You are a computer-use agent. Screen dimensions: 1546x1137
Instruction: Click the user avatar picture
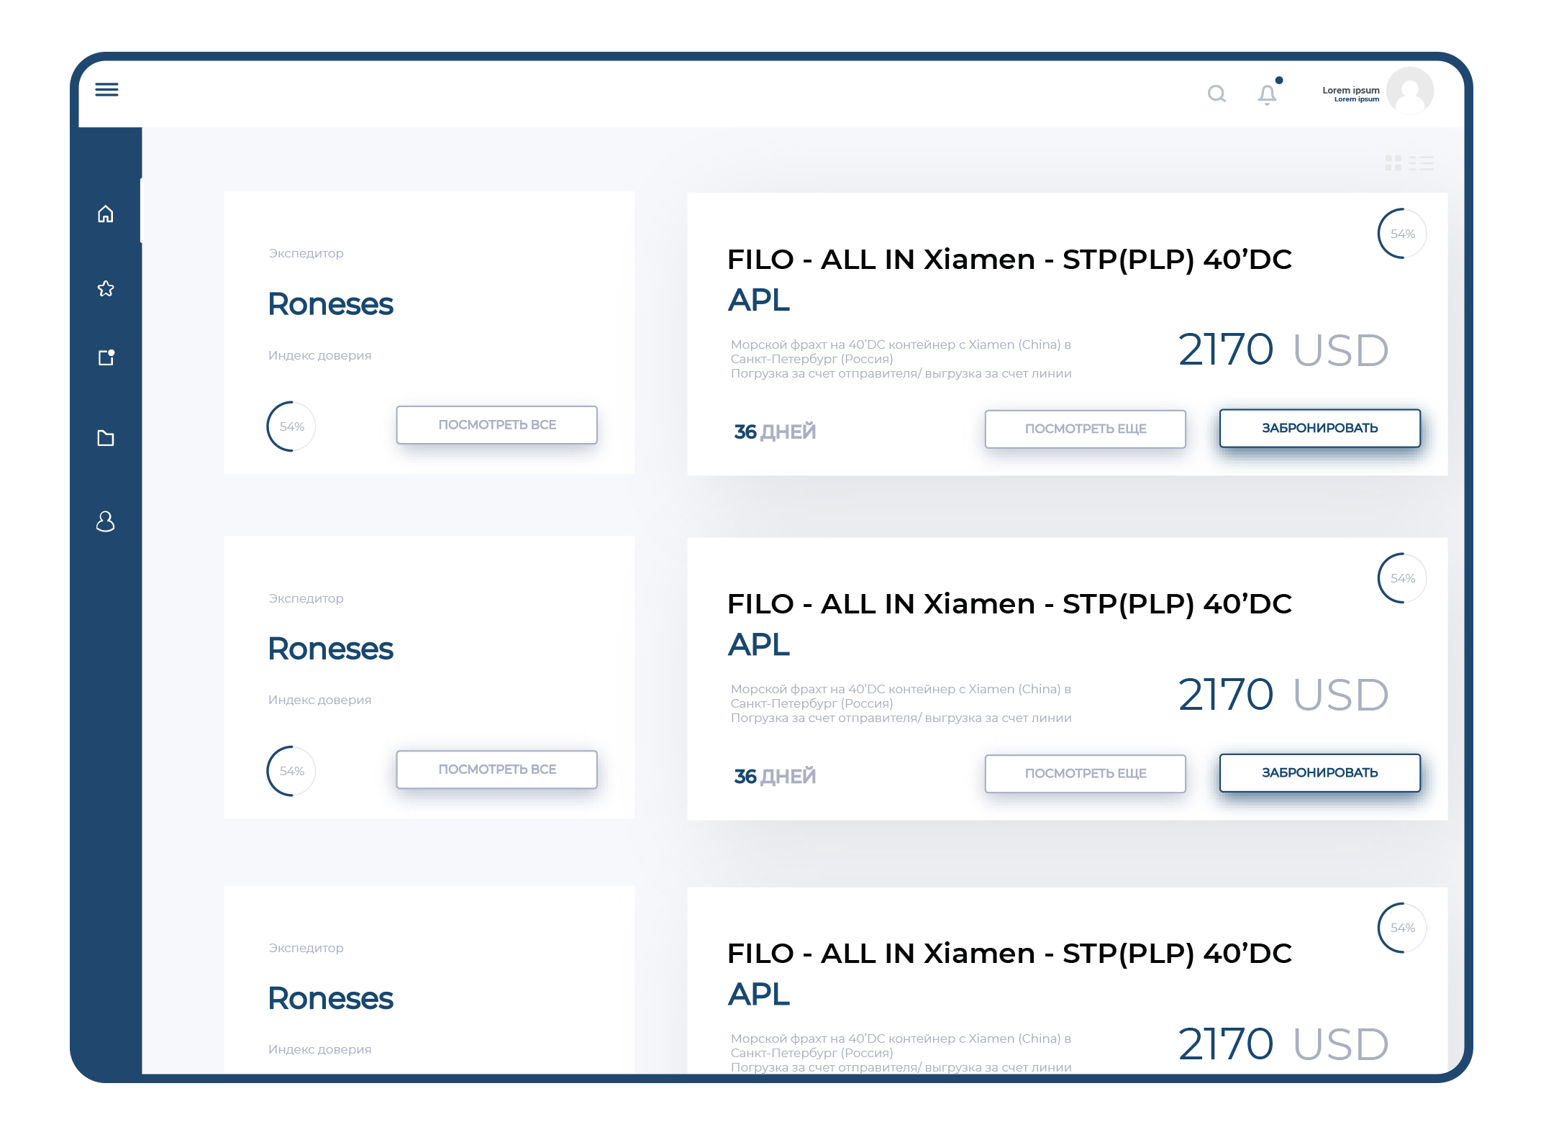(1410, 91)
